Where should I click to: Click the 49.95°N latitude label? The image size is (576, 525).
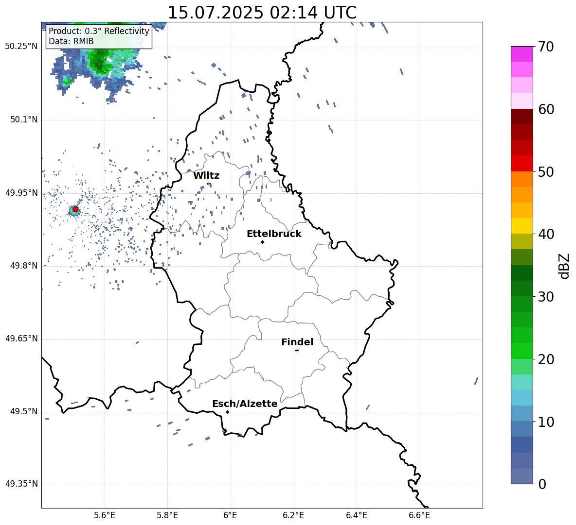click(x=21, y=193)
